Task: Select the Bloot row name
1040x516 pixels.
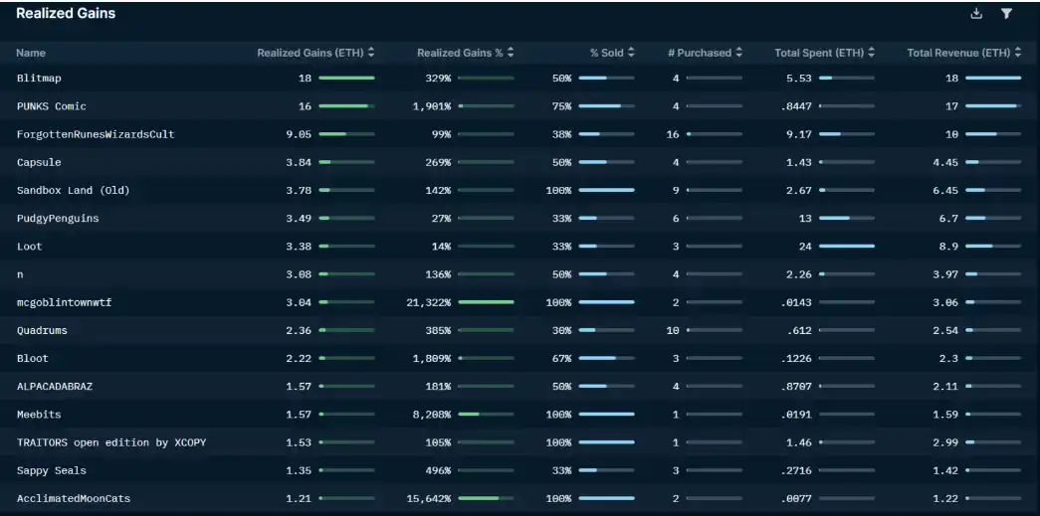Action: pos(33,358)
